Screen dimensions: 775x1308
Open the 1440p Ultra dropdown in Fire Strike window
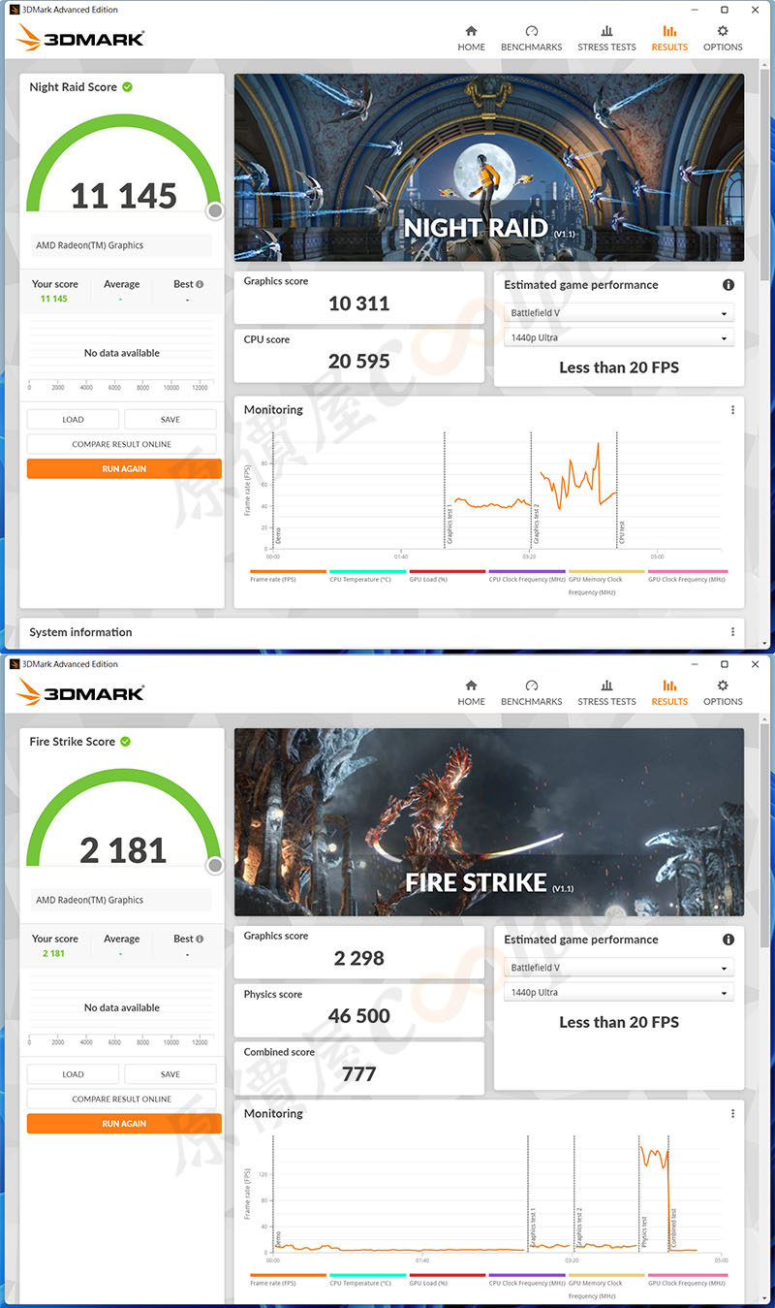(619, 992)
